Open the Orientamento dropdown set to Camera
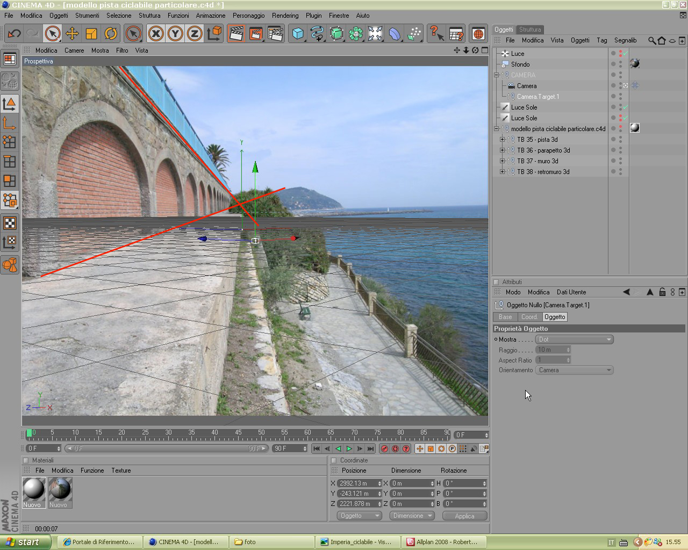 pyautogui.click(x=574, y=370)
